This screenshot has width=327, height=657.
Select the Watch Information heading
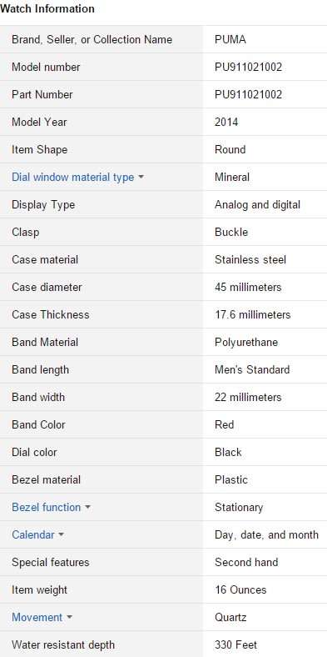click(x=47, y=9)
